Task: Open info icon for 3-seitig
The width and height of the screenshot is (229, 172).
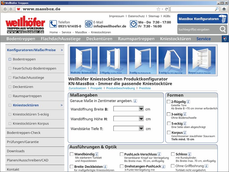Action: pos(185,114)
